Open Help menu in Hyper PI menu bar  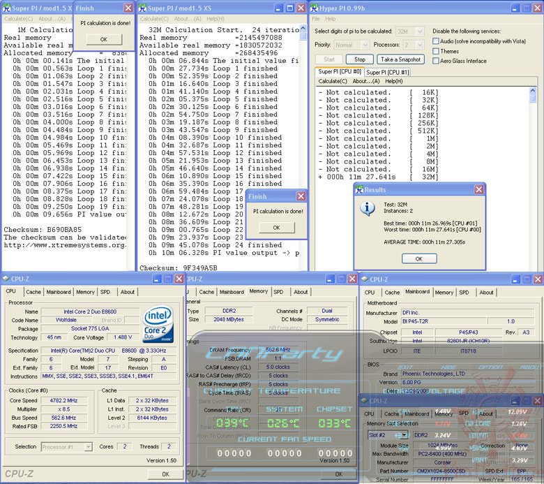coord(331,19)
